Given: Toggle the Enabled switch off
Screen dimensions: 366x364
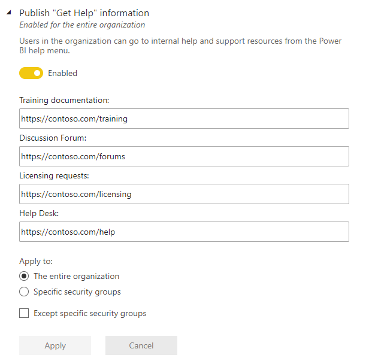Looking at the screenshot, I should tap(31, 73).
